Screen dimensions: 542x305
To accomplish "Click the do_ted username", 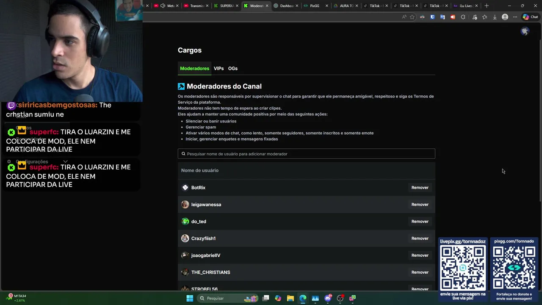I will click(199, 222).
